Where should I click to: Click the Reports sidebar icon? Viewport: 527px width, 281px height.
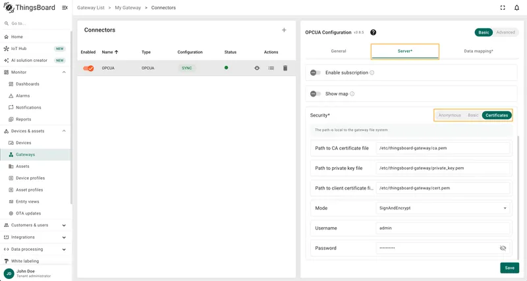pyautogui.click(x=11, y=119)
